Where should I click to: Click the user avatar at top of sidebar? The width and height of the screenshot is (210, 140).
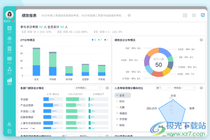9,15
